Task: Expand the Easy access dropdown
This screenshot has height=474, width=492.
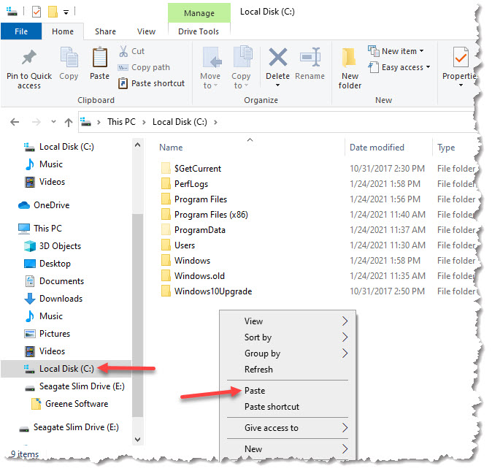Action: [x=405, y=67]
